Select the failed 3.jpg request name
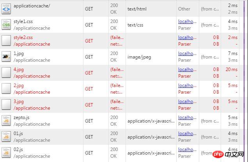 pyautogui.click(x=19, y=101)
